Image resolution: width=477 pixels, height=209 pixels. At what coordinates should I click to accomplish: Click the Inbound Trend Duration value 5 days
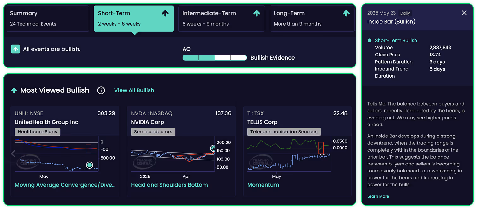[437, 69]
